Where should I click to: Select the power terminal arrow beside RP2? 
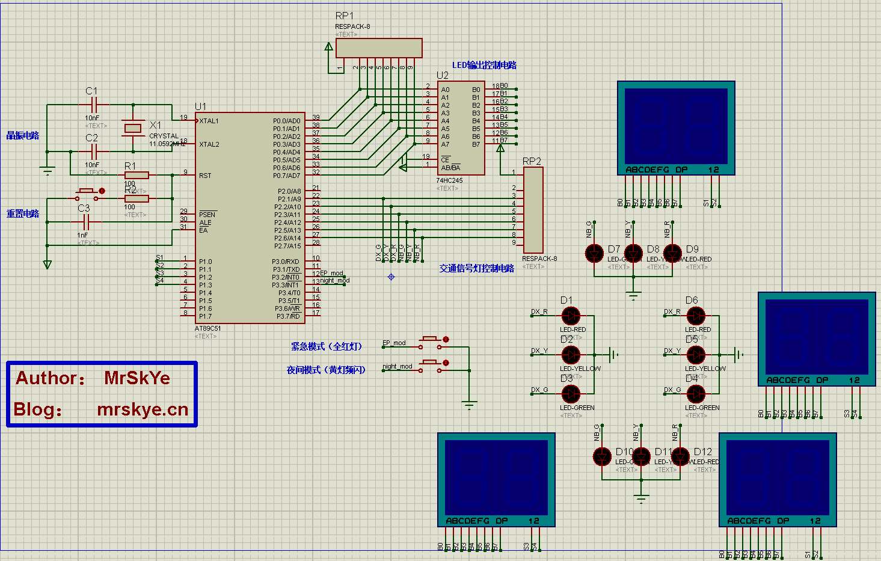[x=500, y=147]
